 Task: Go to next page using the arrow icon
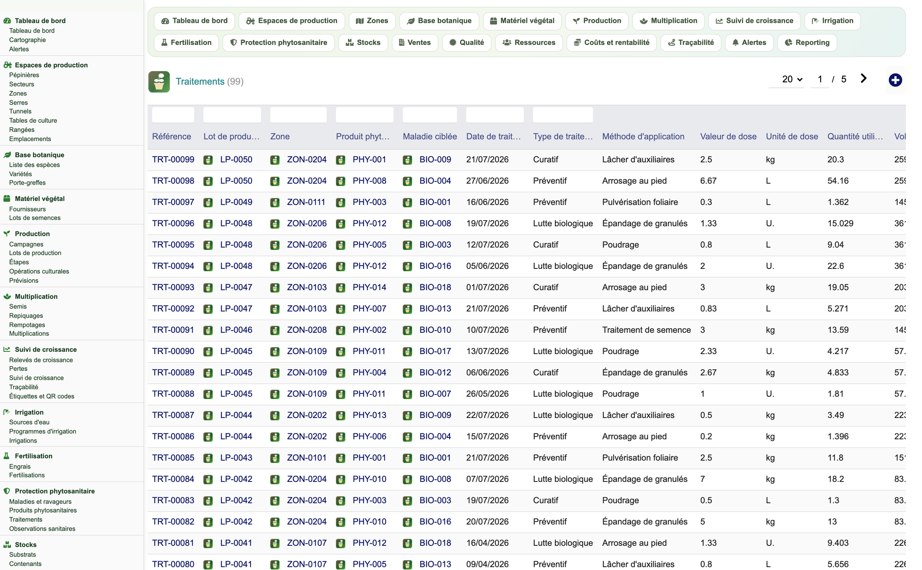(x=863, y=79)
